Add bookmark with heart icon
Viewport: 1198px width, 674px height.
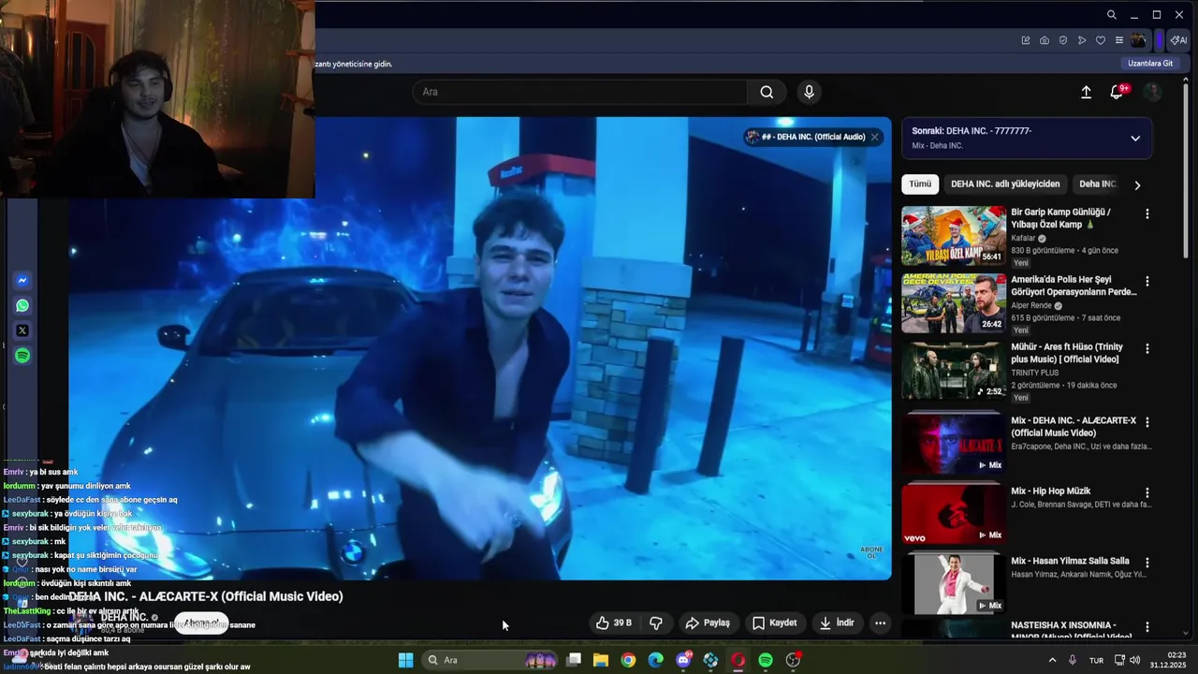[x=1101, y=40]
